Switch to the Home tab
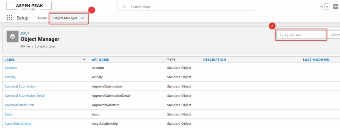The image size is (340, 128). coord(42,18)
